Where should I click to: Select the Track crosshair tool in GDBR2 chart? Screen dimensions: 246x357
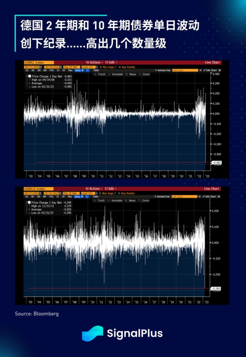tap(100, 74)
